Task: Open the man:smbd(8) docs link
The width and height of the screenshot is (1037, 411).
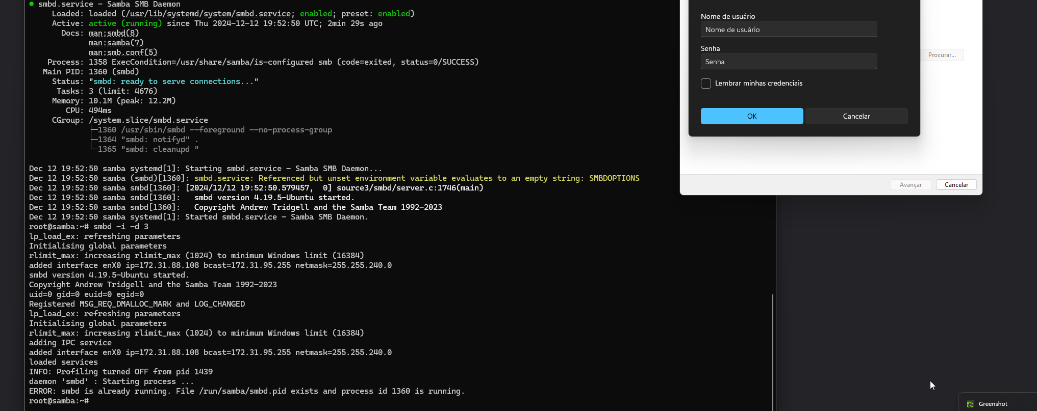Action: 114,33
